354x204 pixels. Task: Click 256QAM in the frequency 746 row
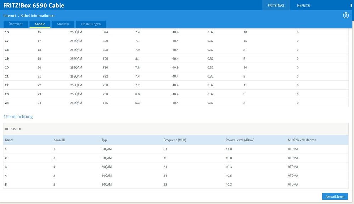coord(76,103)
